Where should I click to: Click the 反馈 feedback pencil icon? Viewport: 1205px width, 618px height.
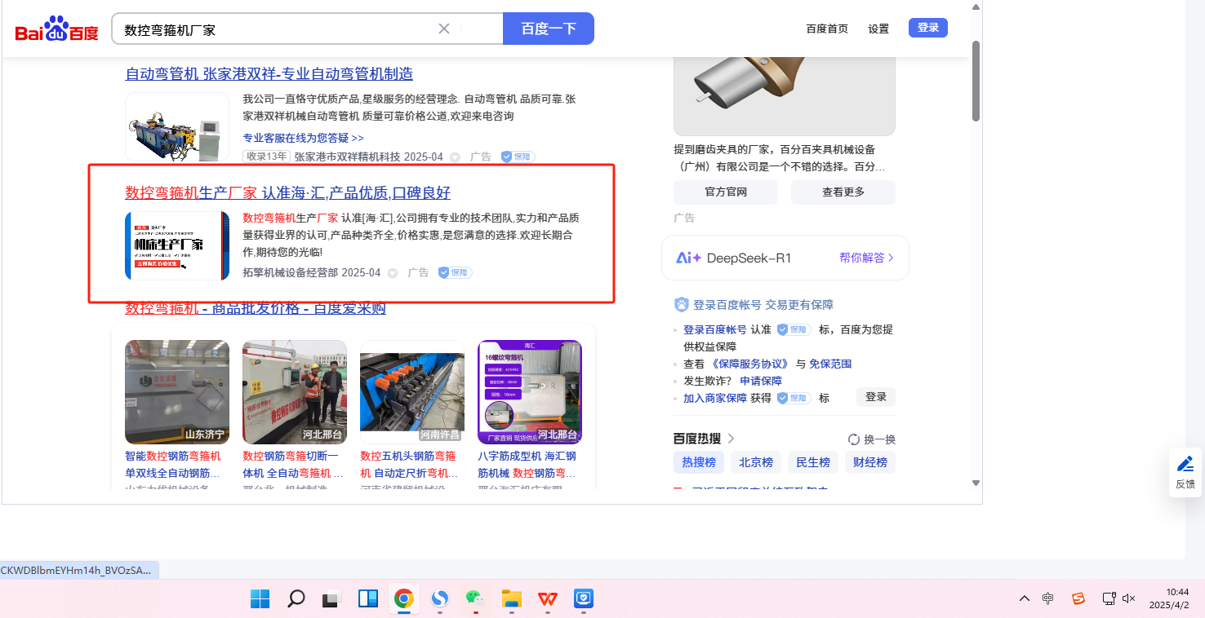click(1185, 465)
